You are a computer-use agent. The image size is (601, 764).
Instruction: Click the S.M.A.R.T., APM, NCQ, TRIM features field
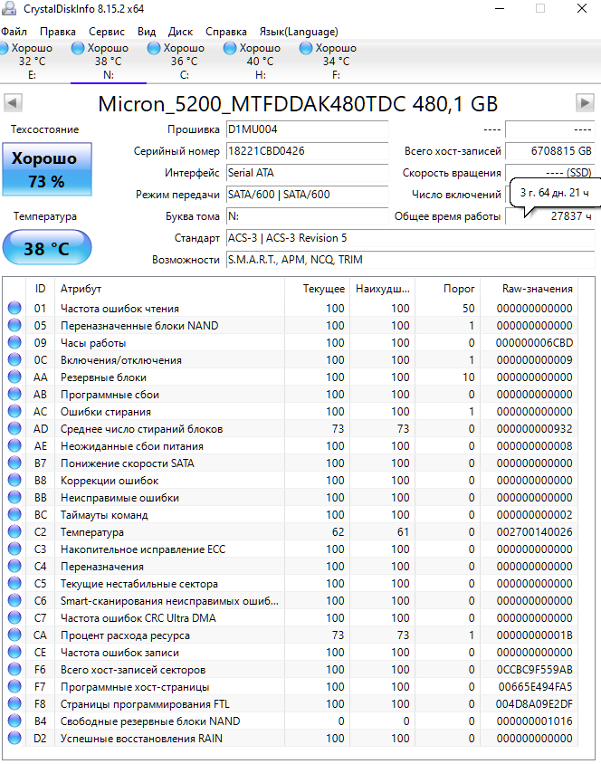[411, 260]
